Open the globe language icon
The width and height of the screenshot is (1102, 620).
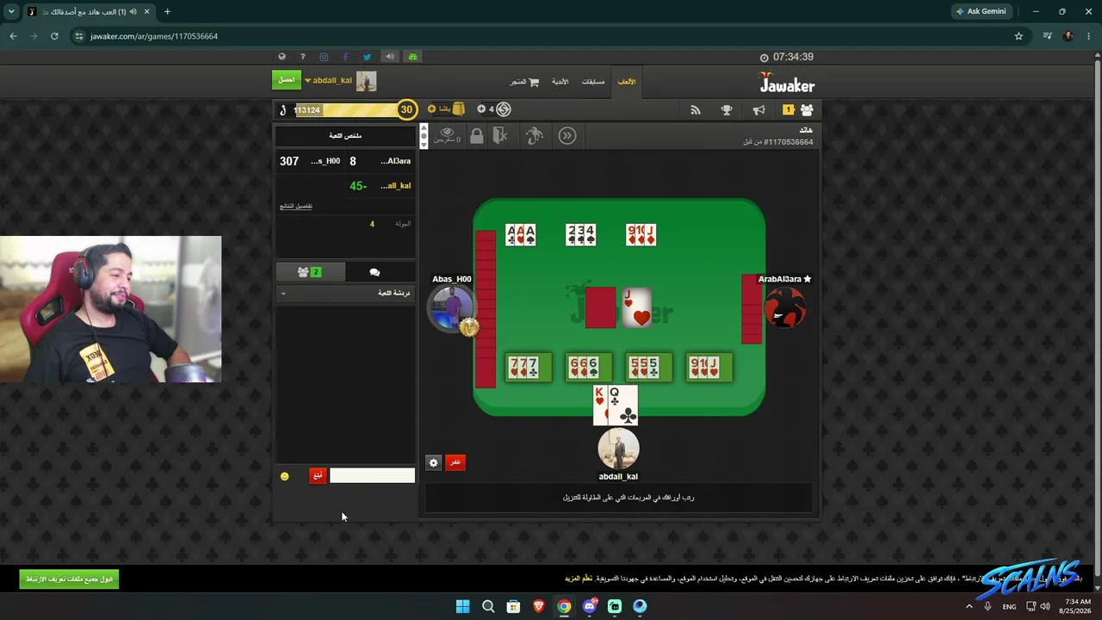coord(282,57)
